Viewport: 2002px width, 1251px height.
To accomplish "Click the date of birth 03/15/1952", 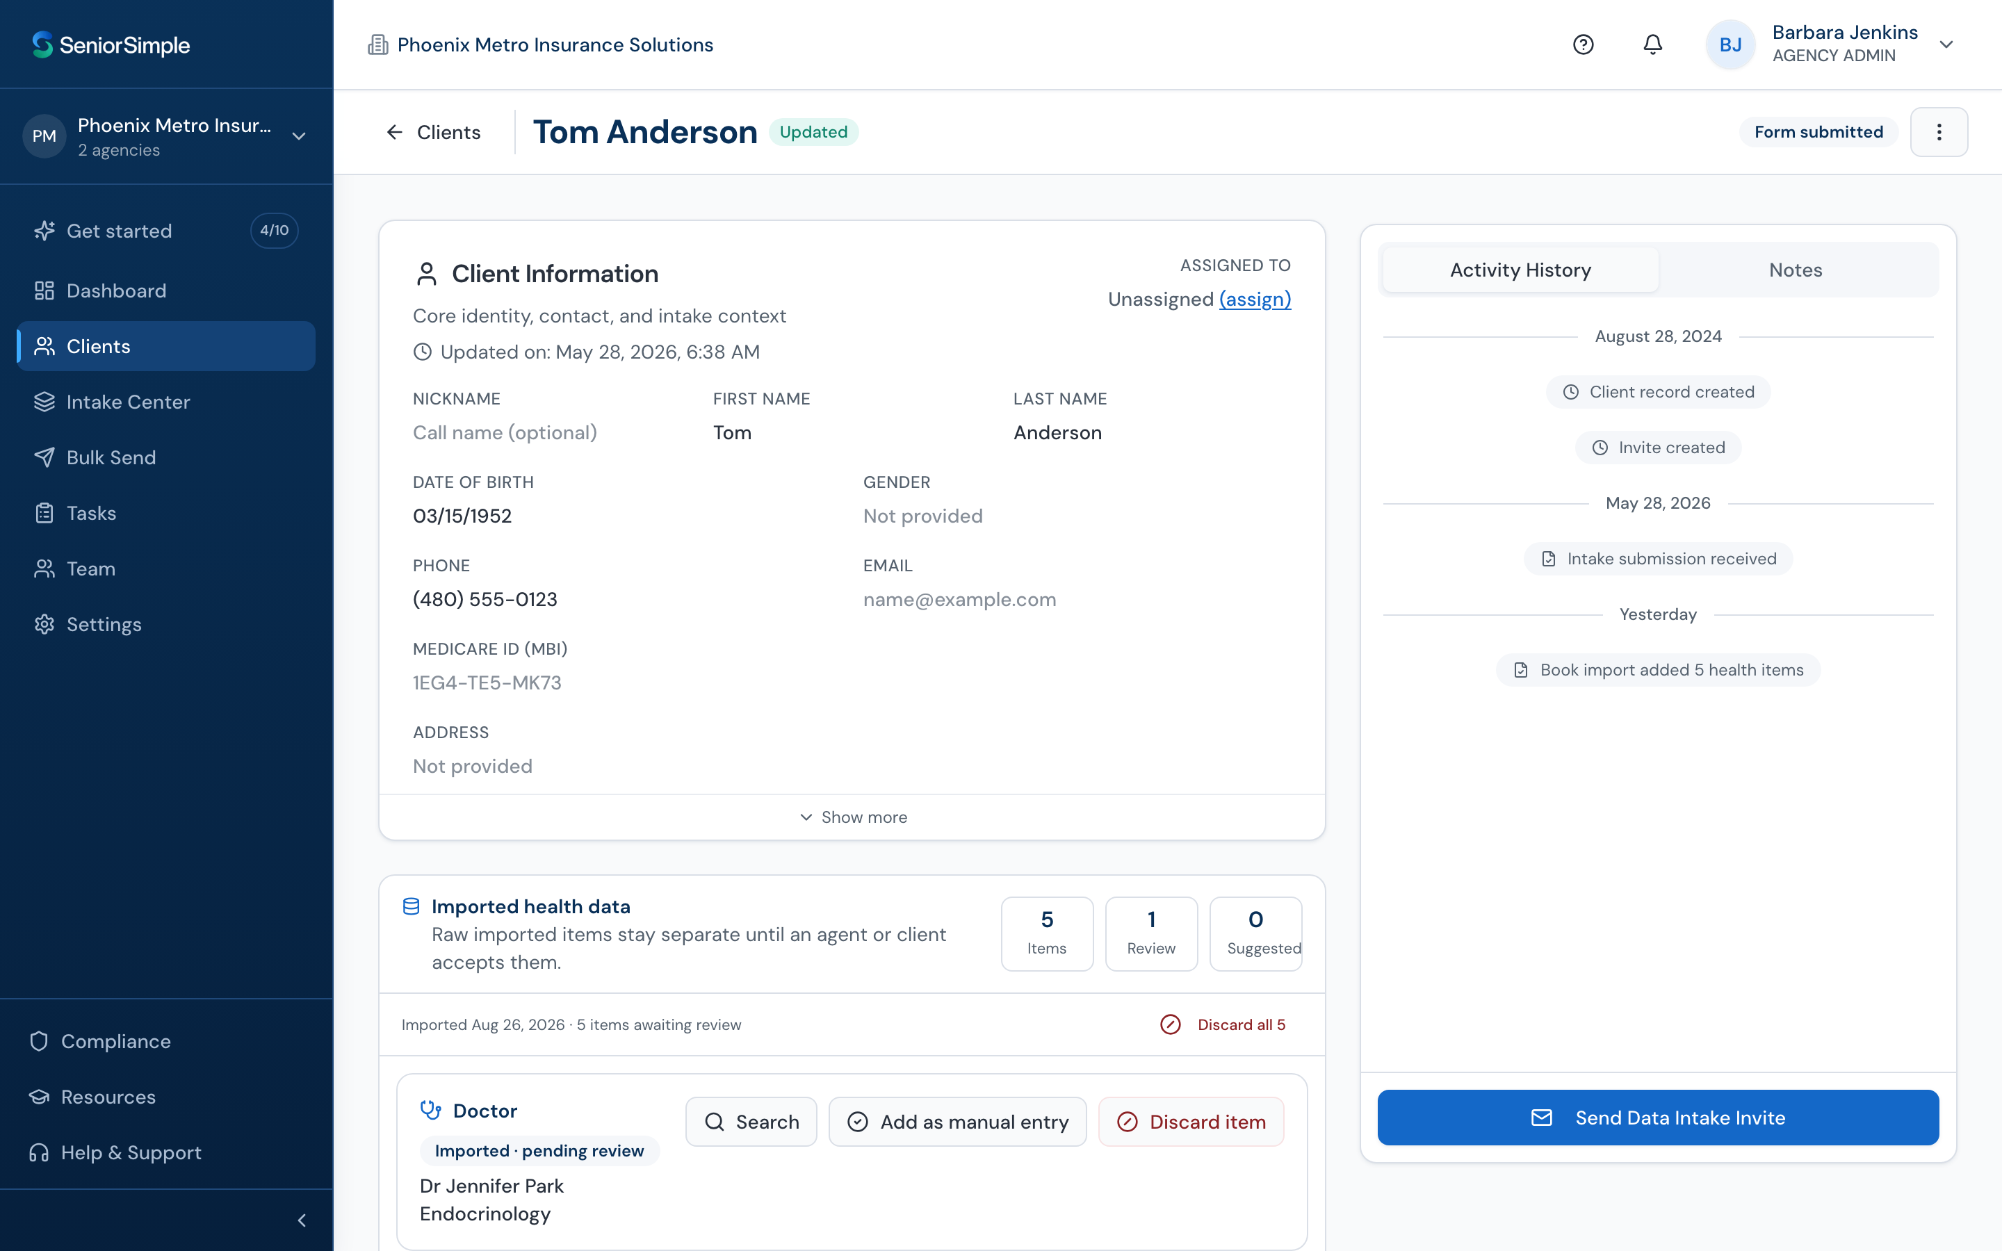I will coord(462,516).
